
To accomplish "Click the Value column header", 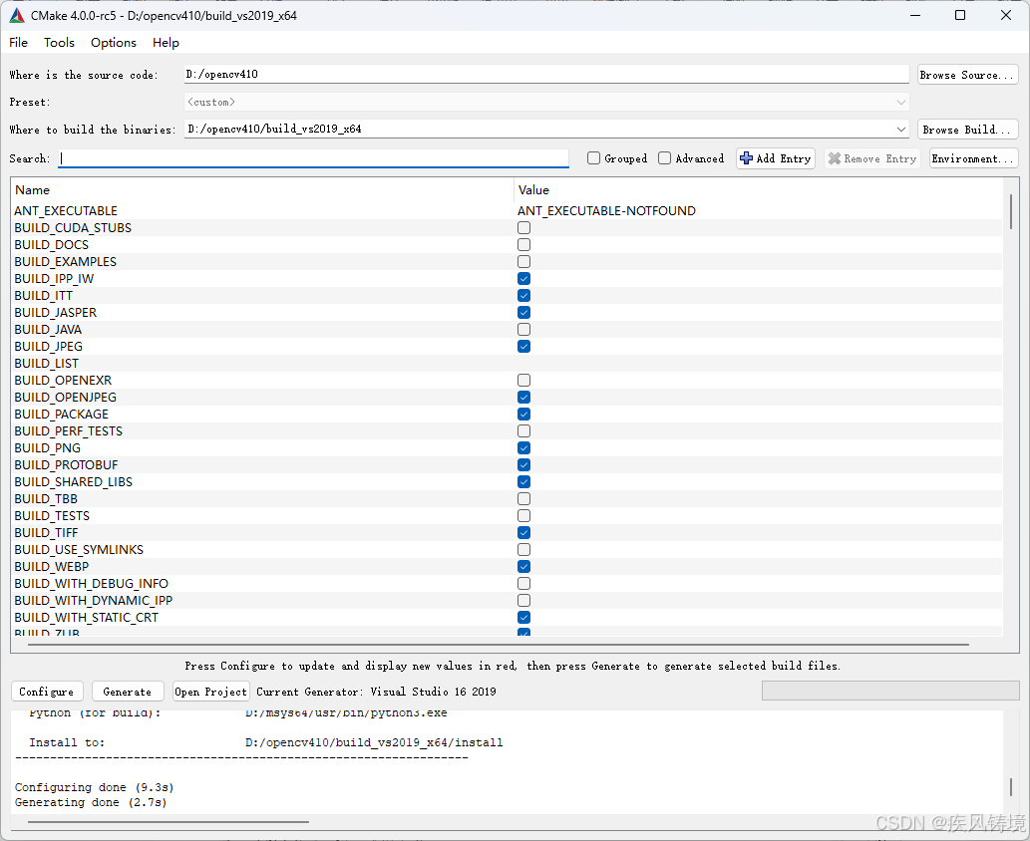I will [x=533, y=189].
